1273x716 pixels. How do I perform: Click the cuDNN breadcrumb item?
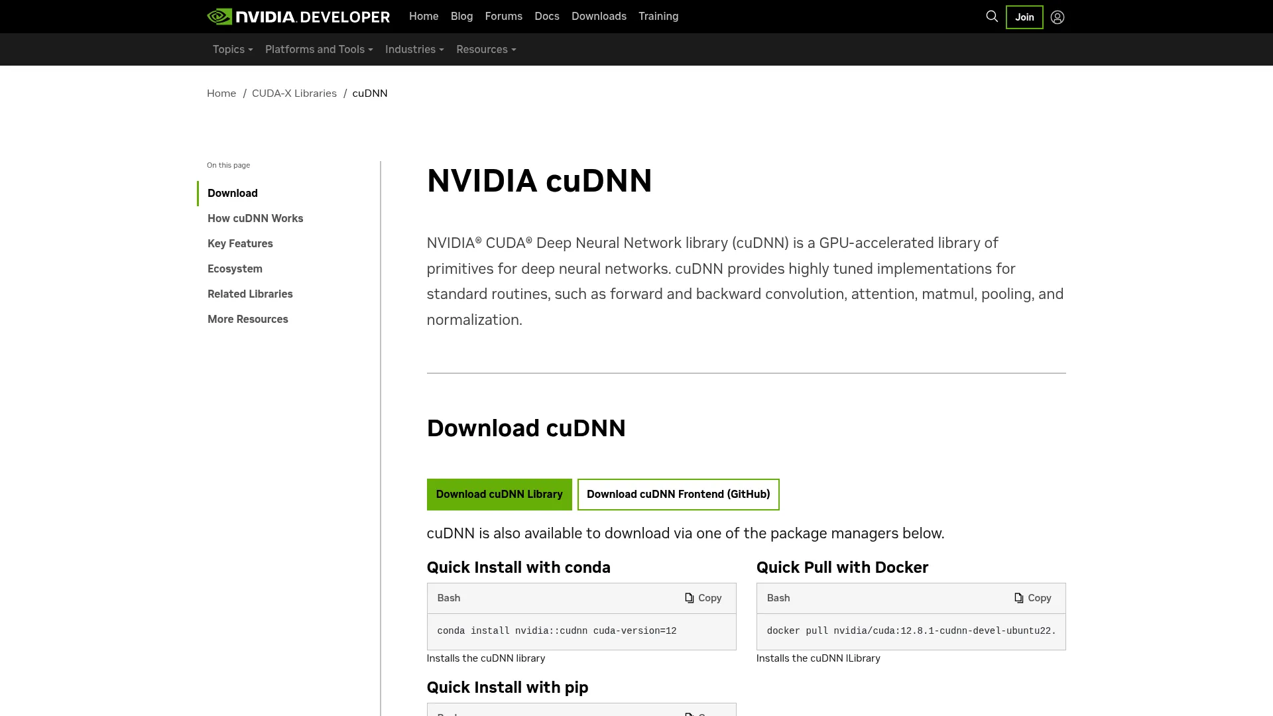[x=370, y=93]
